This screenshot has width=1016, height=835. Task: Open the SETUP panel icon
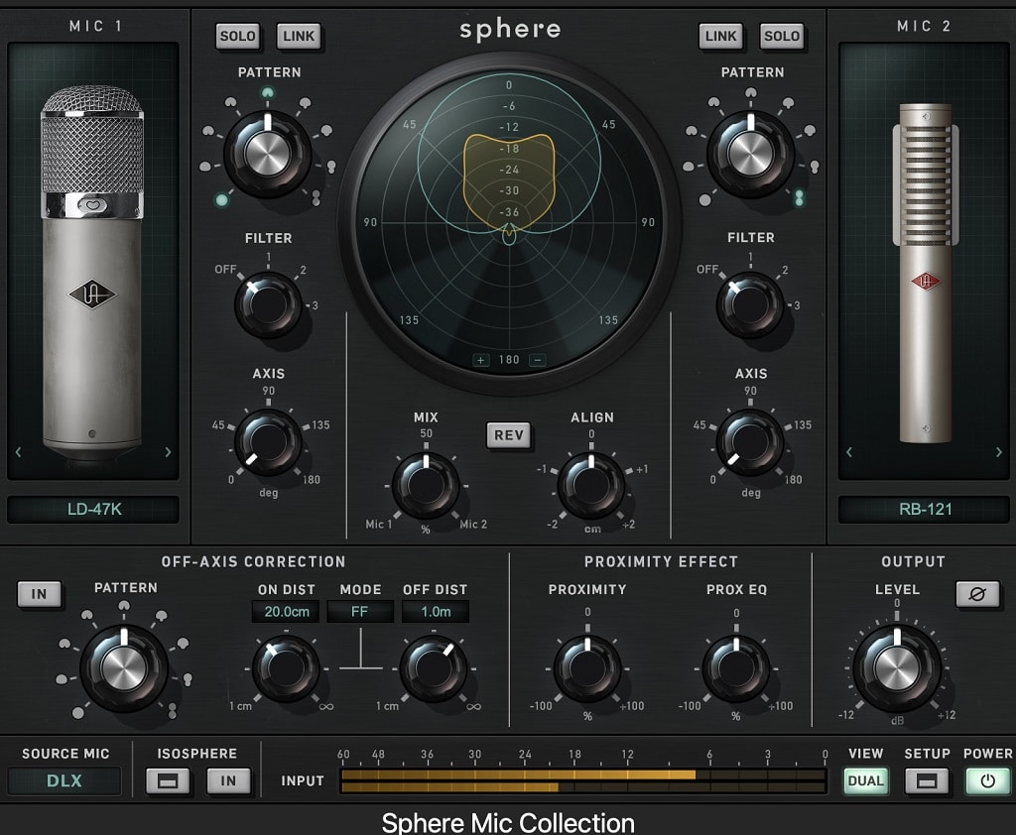927,781
